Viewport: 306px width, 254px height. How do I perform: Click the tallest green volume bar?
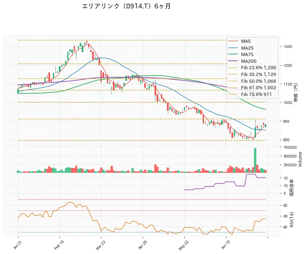pyautogui.click(x=255, y=160)
